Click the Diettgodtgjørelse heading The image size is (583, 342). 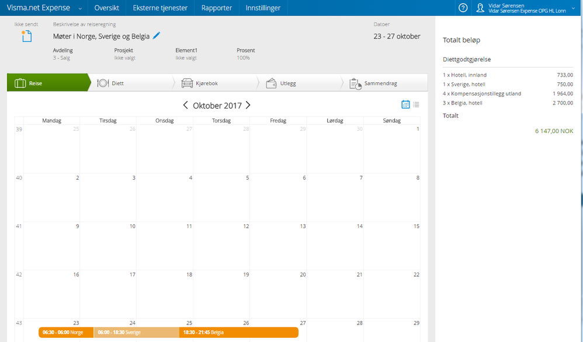pyautogui.click(x=467, y=60)
